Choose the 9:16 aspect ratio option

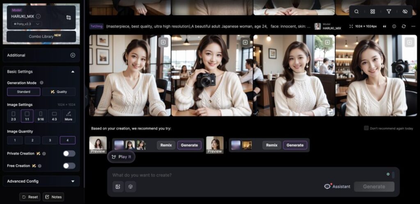[x=41, y=116]
